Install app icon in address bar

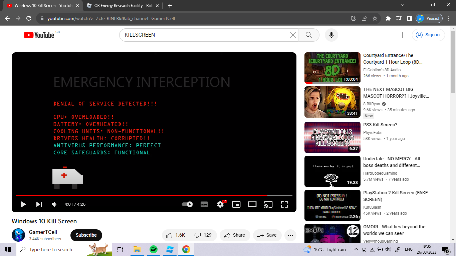coord(354,18)
